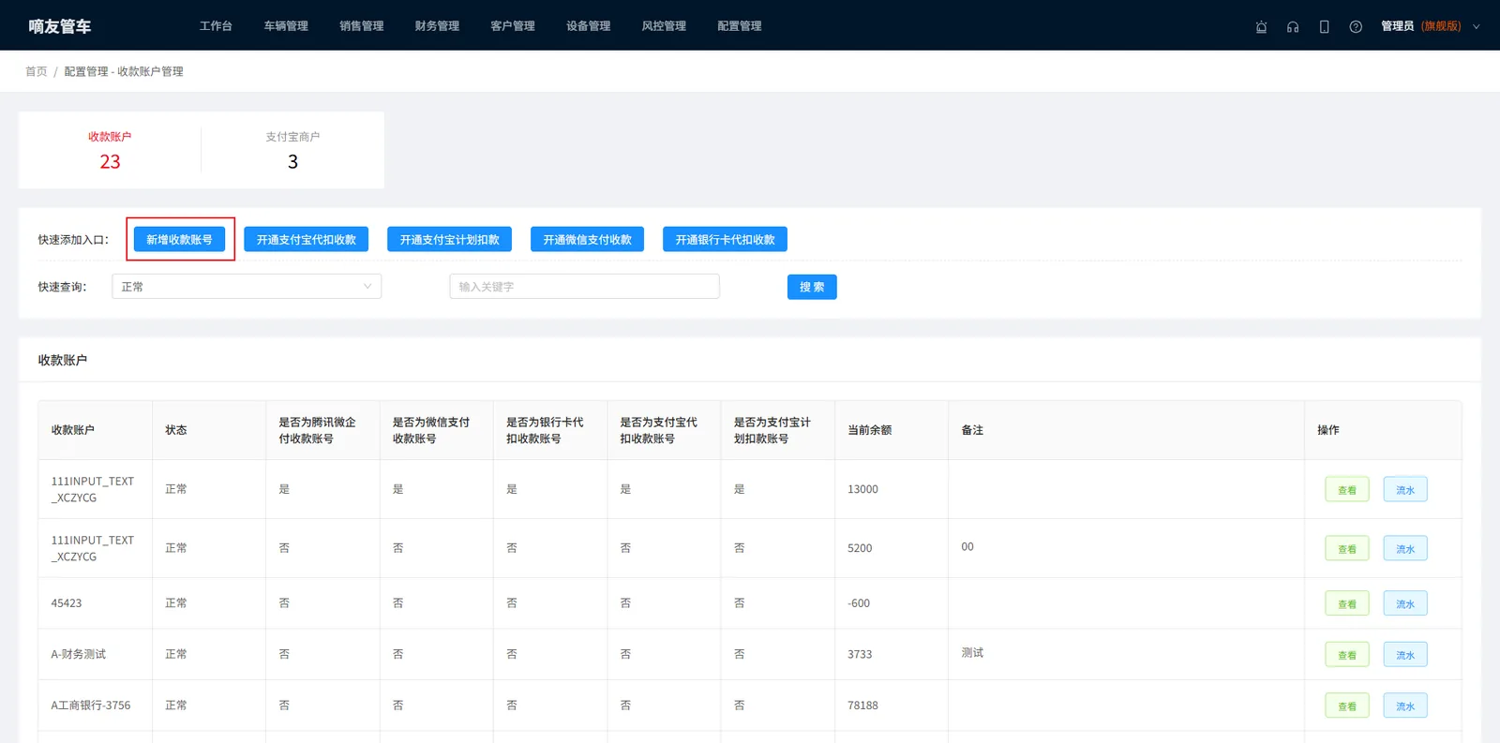
Task: Click the 管理员 (旗舰版) user label
Action: 1420,26
